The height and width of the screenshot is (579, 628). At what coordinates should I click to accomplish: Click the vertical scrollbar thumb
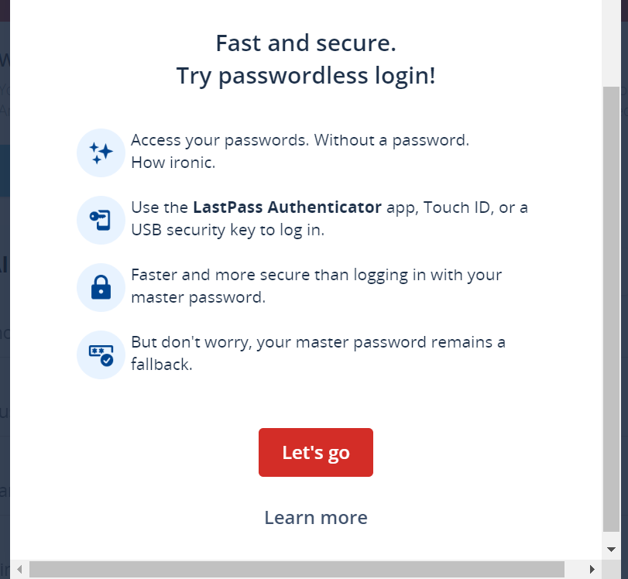(x=611, y=310)
